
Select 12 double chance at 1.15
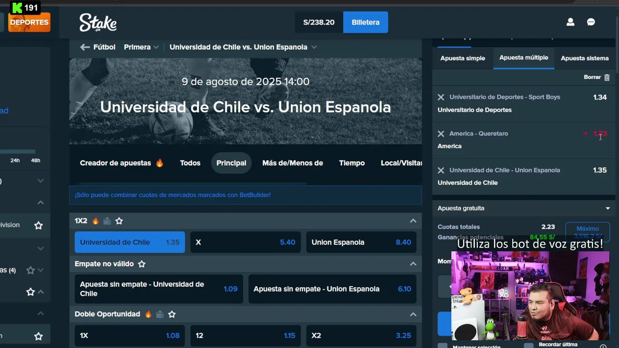pyautogui.click(x=246, y=335)
